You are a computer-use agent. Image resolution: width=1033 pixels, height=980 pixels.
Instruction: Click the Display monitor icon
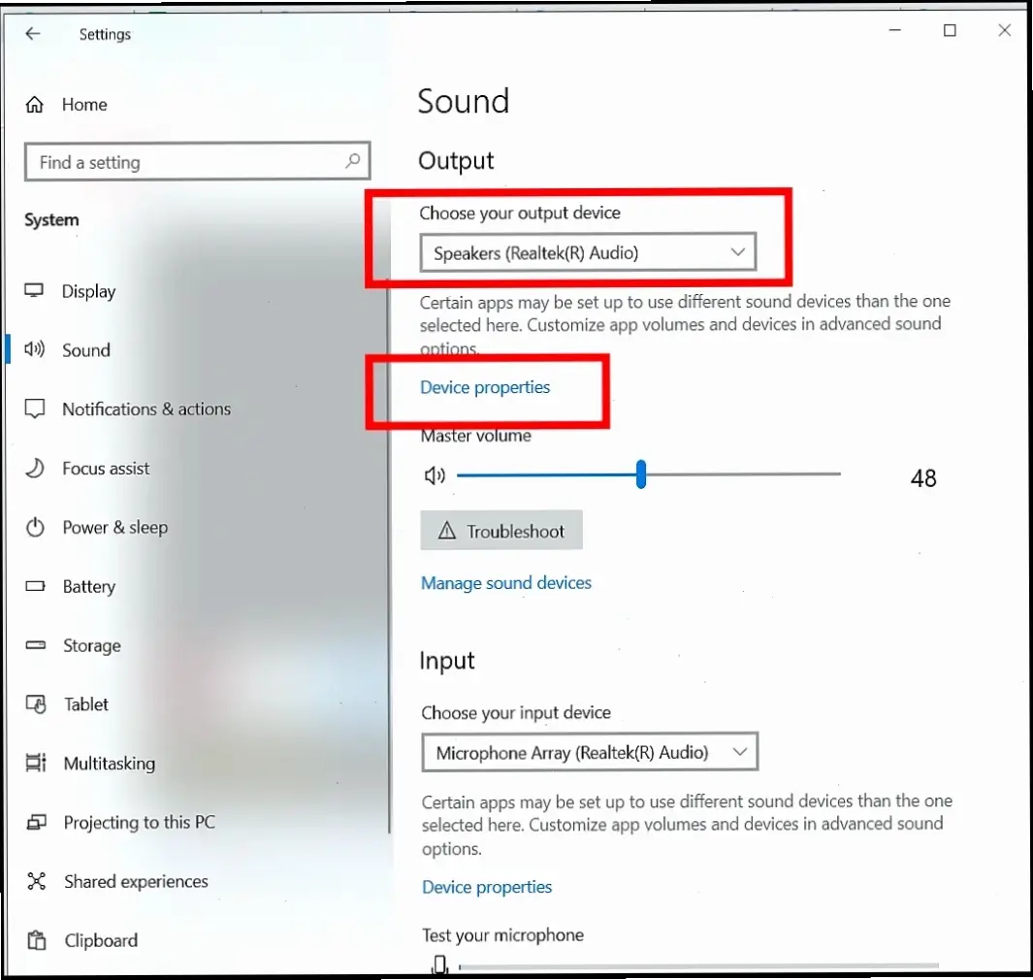[x=34, y=291]
